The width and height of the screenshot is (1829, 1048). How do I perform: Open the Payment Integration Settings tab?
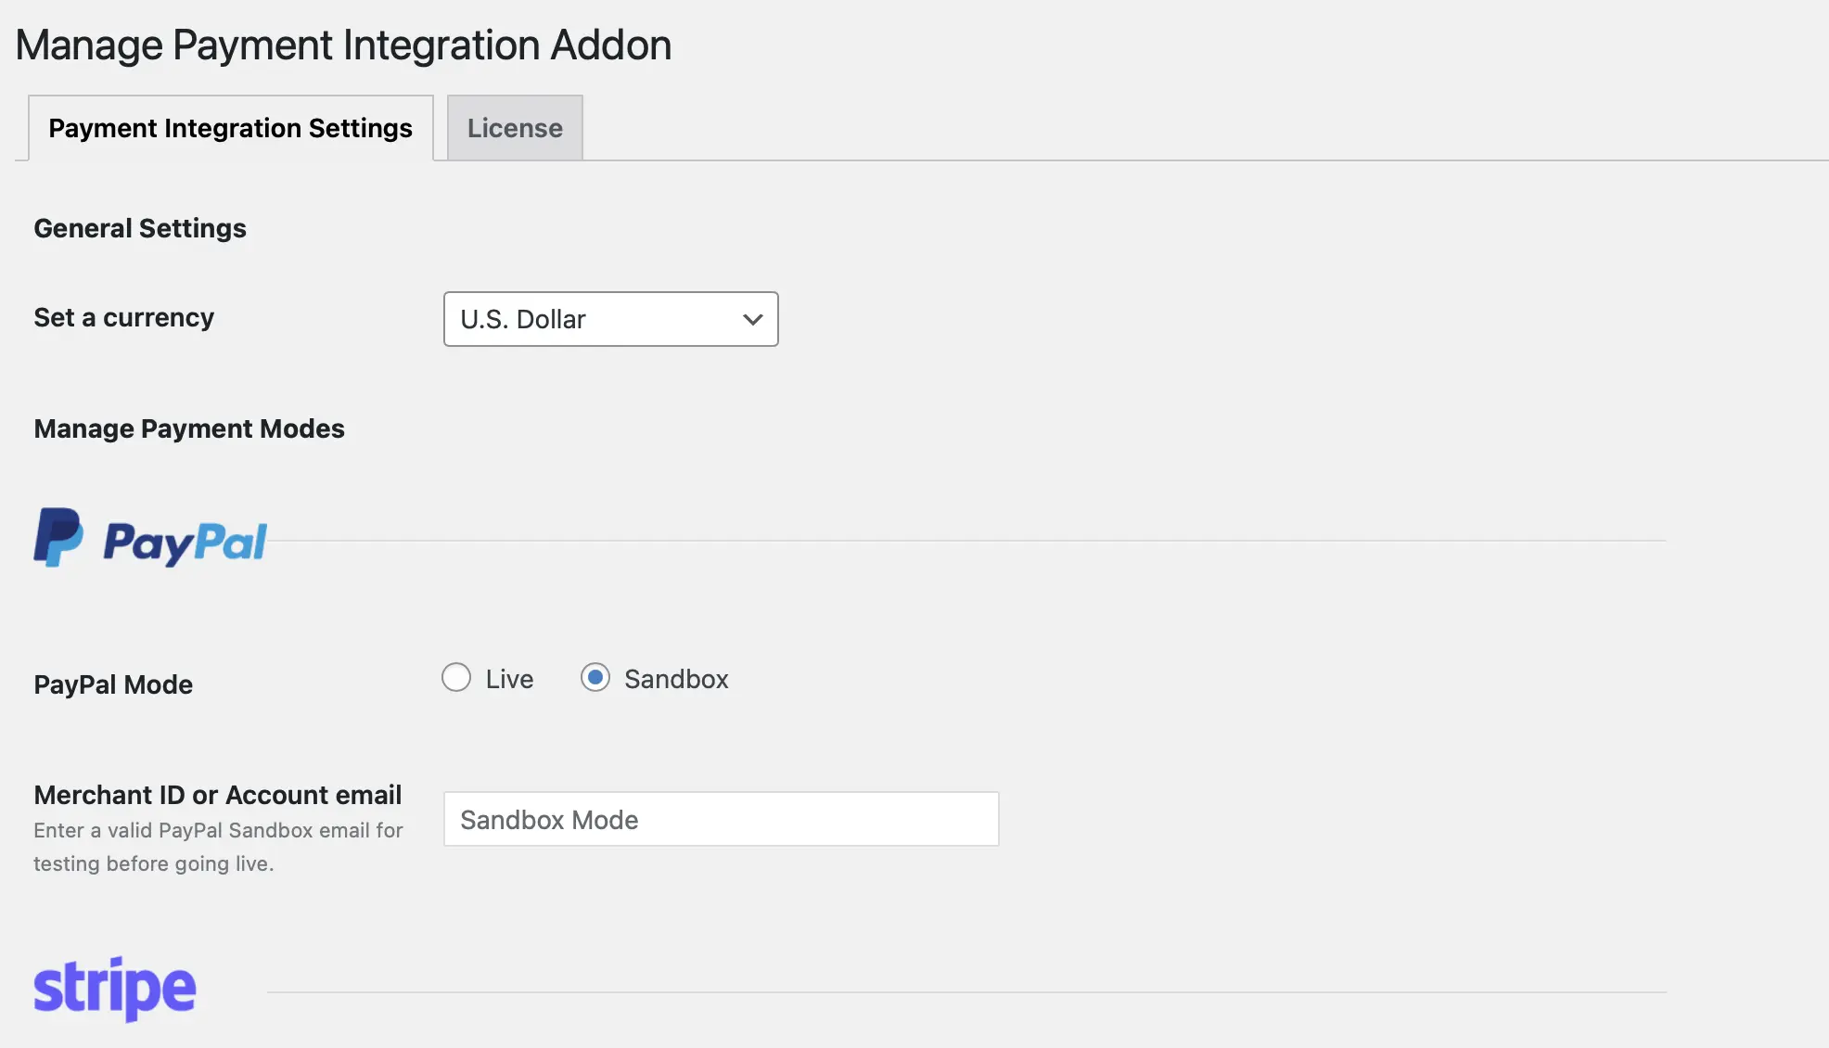(230, 128)
